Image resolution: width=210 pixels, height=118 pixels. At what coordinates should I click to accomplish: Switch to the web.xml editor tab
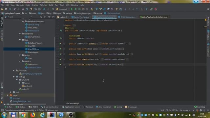tap(63, 17)
